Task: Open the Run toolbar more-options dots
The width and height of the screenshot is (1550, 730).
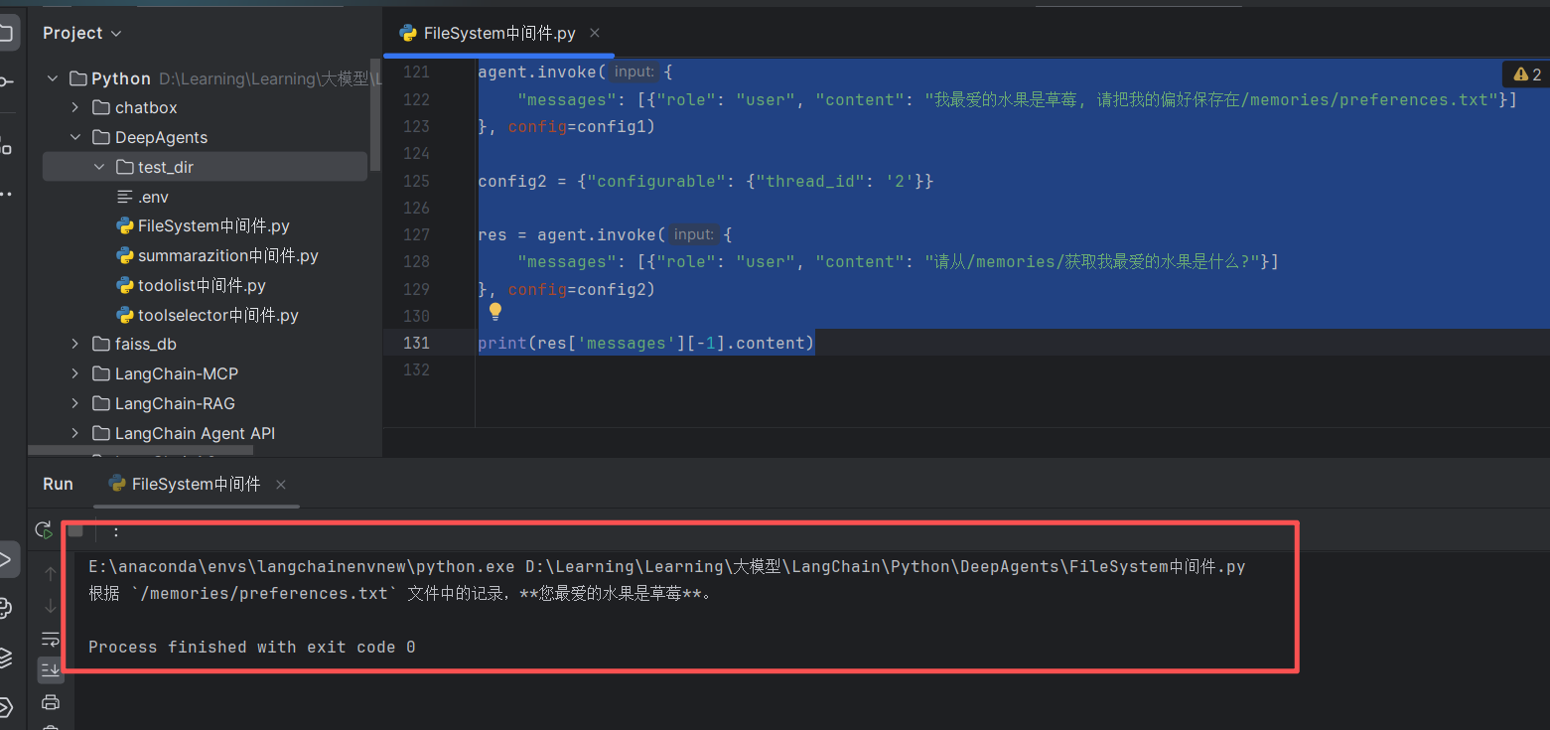Action: point(116,530)
